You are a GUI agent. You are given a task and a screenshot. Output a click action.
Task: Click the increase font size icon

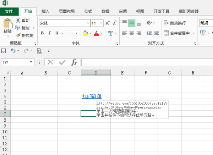point(107,23)
